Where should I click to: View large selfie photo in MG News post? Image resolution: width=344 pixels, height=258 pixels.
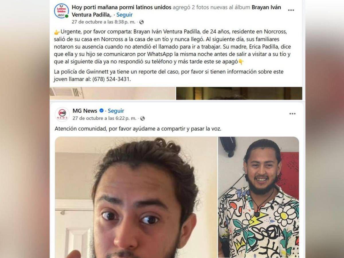pyautogui.click(x=136, y=197)
